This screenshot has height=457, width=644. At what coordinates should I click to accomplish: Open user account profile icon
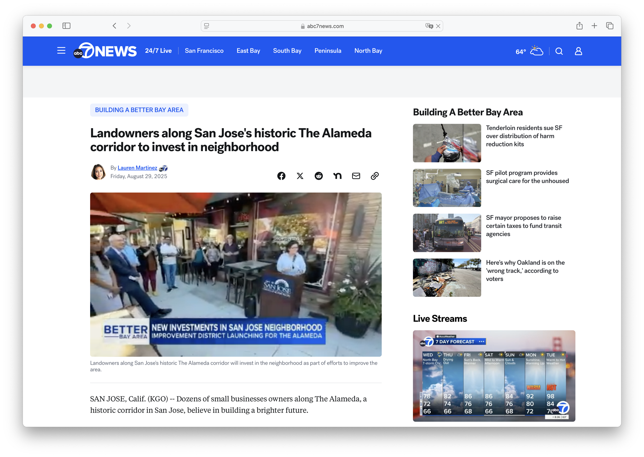pos(578,51)
